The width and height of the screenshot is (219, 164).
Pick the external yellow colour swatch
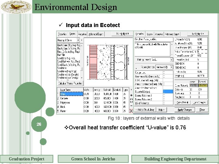click(203, 85)
